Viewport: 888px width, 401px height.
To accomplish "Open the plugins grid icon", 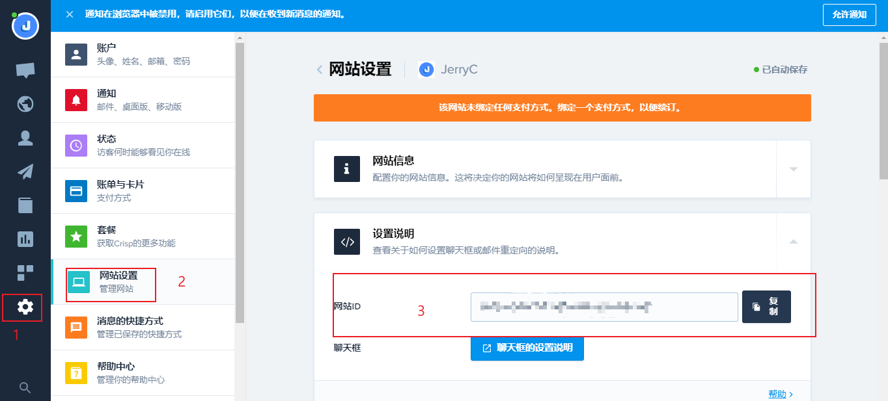I will click(x=25, y=273).
